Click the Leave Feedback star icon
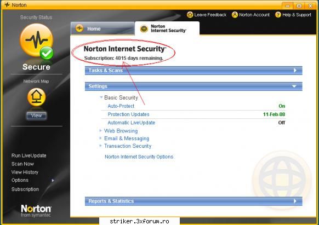The image size is (319, 225). tap(190, 15)
